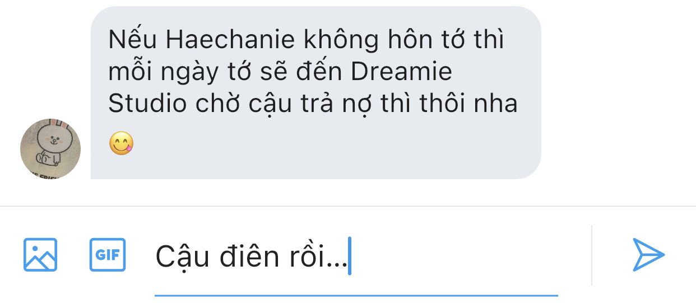The height and width of the screenshot is (303, 696).
Task: Click the horizontal separator above the composer
Action: (348, 206)
